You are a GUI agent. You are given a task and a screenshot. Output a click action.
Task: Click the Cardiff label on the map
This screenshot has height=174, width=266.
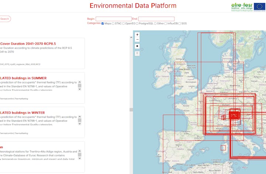coord(181,87)
